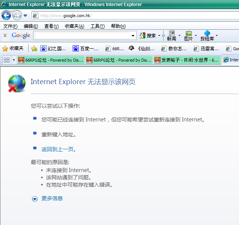The image size is (239, 225).
Task: Open the 新闻 dropdown arrow
Action: coord(179,35)
